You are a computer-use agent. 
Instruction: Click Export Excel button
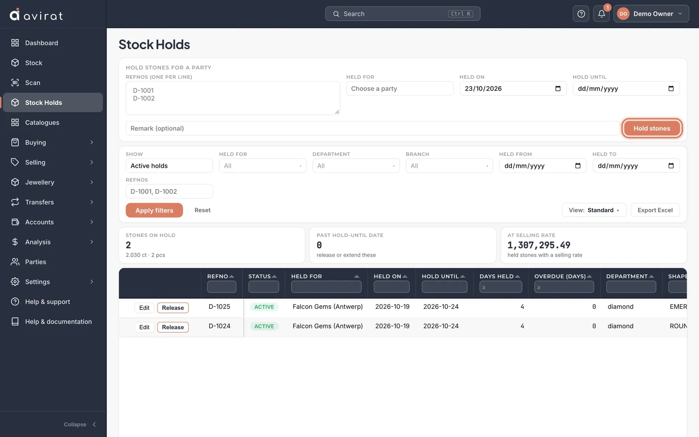point(655,210)
